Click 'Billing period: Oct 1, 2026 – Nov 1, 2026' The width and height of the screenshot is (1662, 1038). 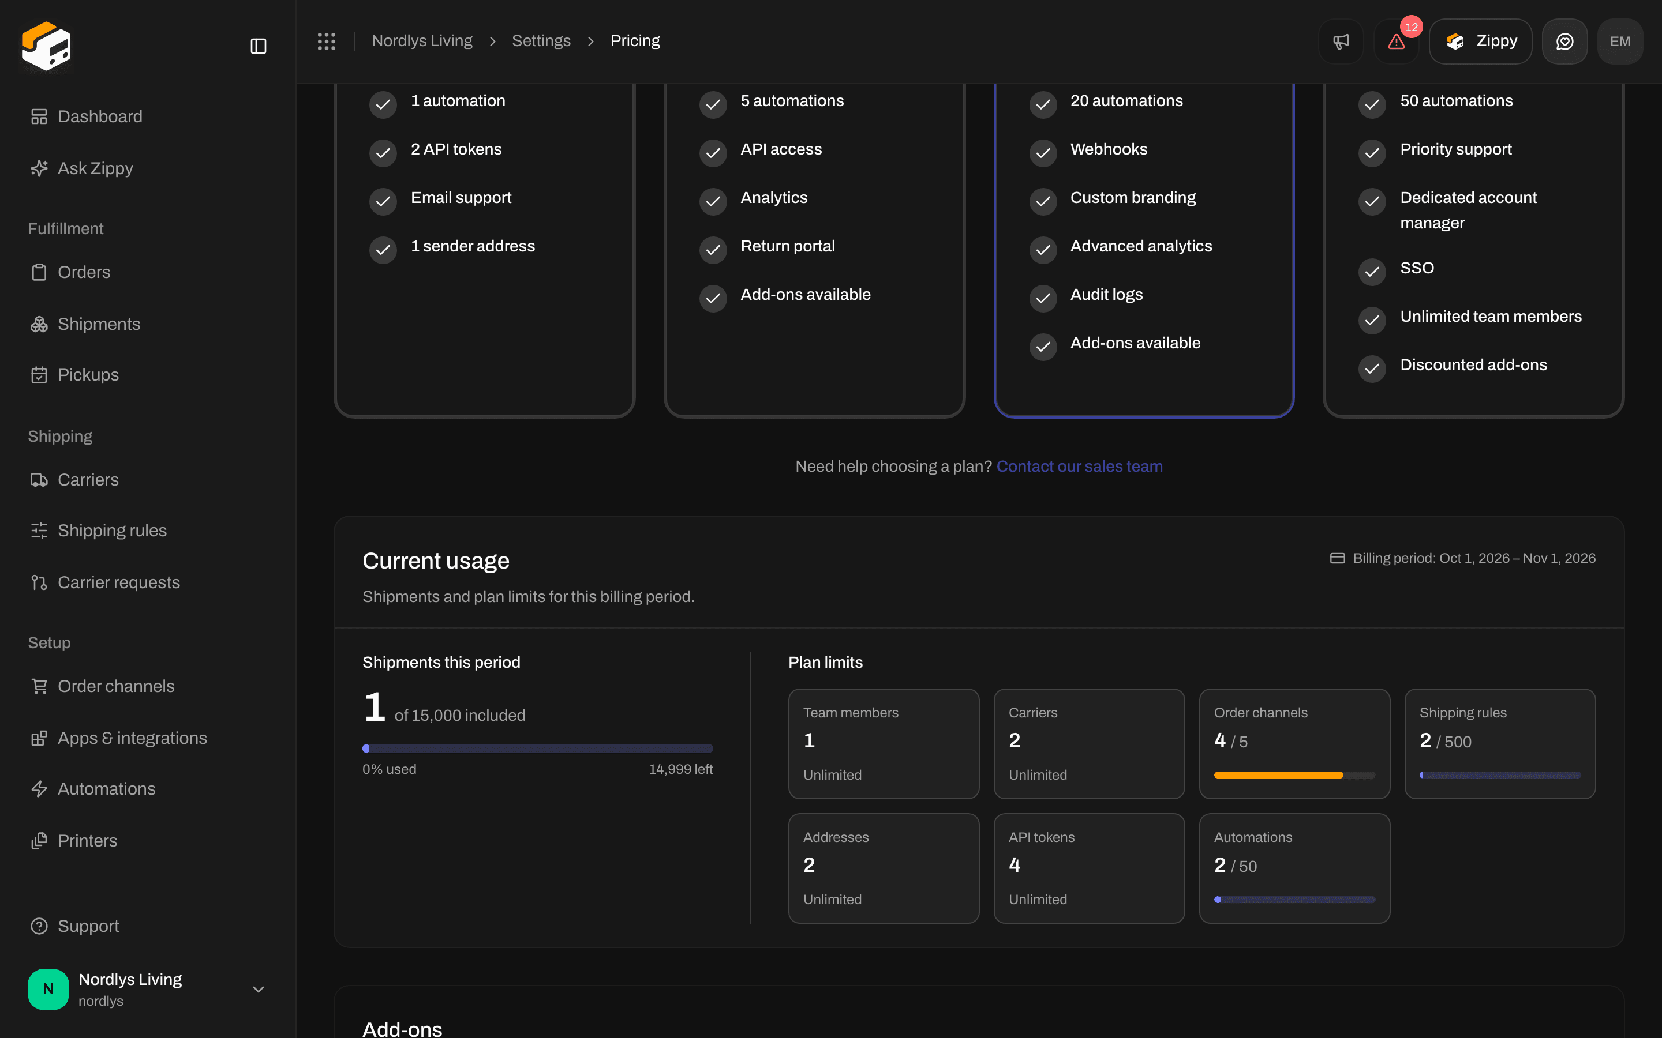click(x=1474, y=558)
